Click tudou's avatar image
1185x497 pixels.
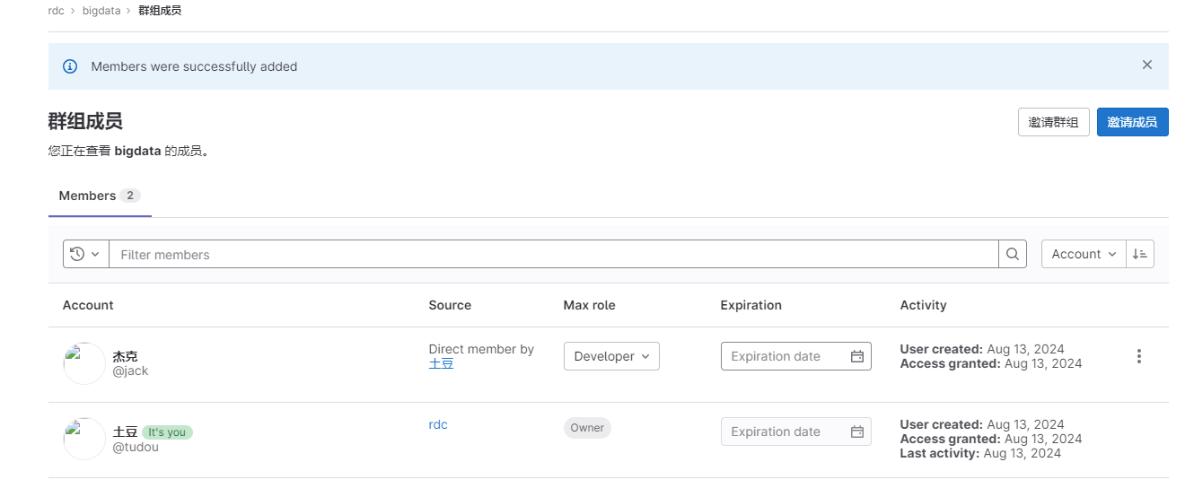pos(84,439)
